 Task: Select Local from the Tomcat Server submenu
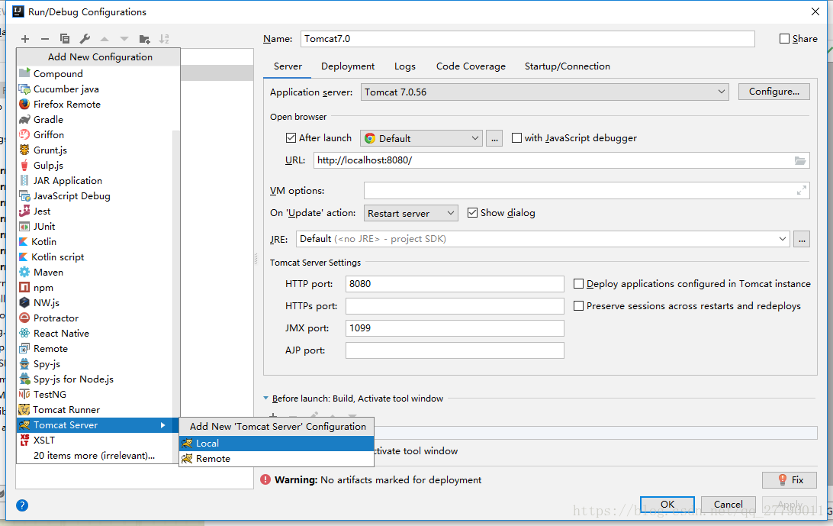pos(207,444)
